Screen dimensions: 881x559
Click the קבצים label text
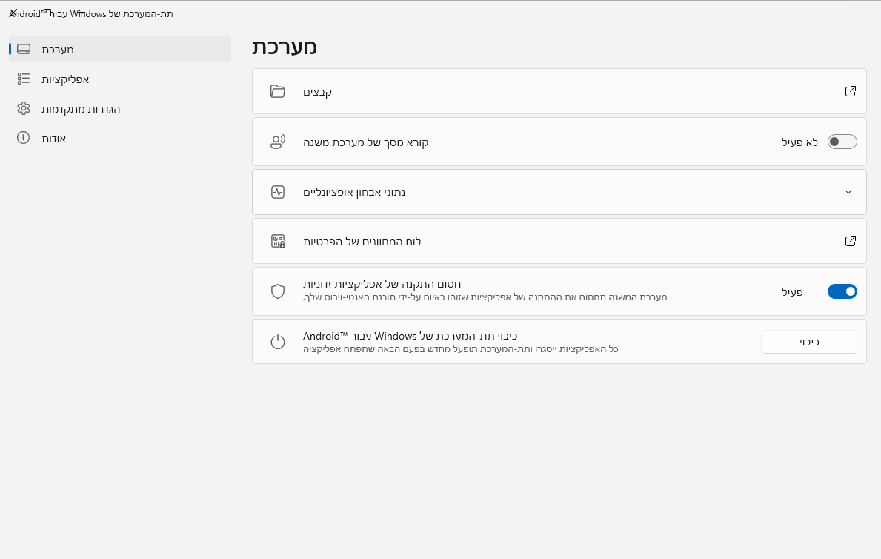(317, 92)
